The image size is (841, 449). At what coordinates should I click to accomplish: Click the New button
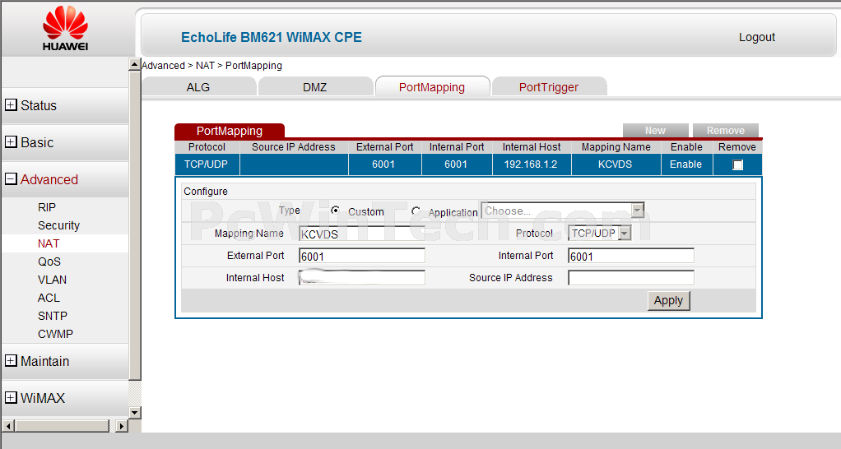click(x=655, y=130)
